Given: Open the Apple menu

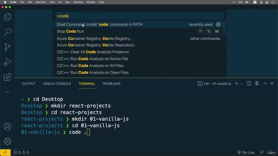Looking at the screenshot, I should [5, 2].
